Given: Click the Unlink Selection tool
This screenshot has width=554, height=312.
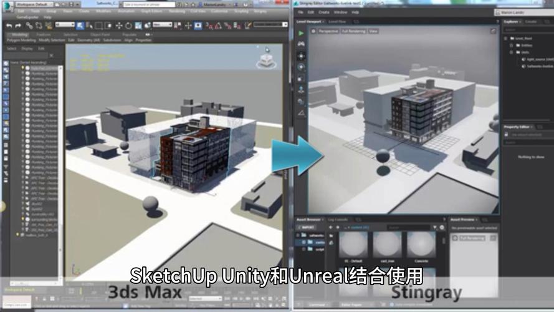Looking at the screenshot, I should pyautogui.click(x=39, y=26).
